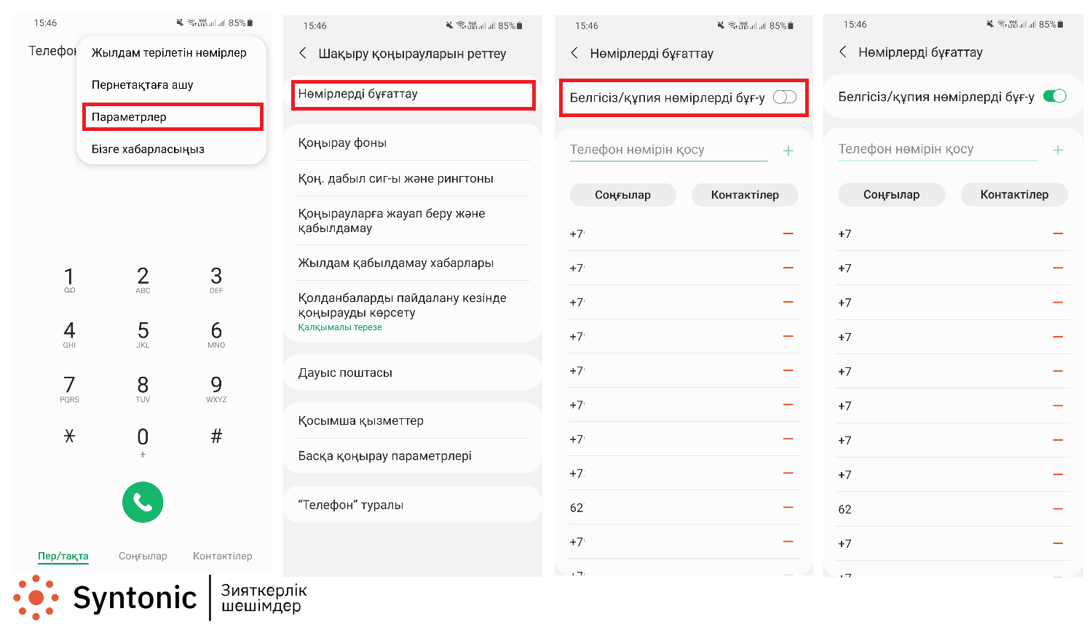The width and height of the screenshot is (1092, 627).
Task: Enable Белгісіз/құпия нөмірлерді бұғ-у switch that is off
Action: tap(785, 97)
